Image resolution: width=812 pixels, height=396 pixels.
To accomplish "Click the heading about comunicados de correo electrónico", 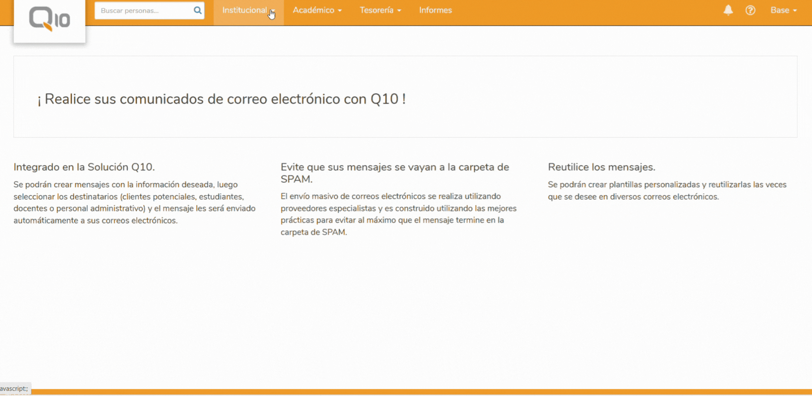I will click(x=221, y=99).
